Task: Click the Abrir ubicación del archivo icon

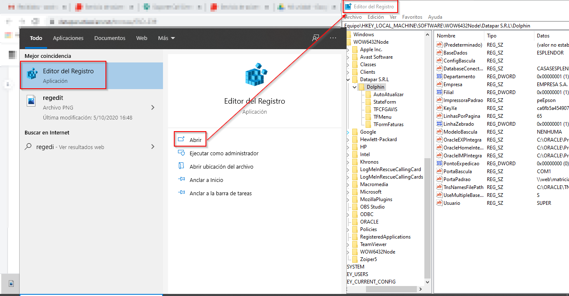Action: click(181, 167)
